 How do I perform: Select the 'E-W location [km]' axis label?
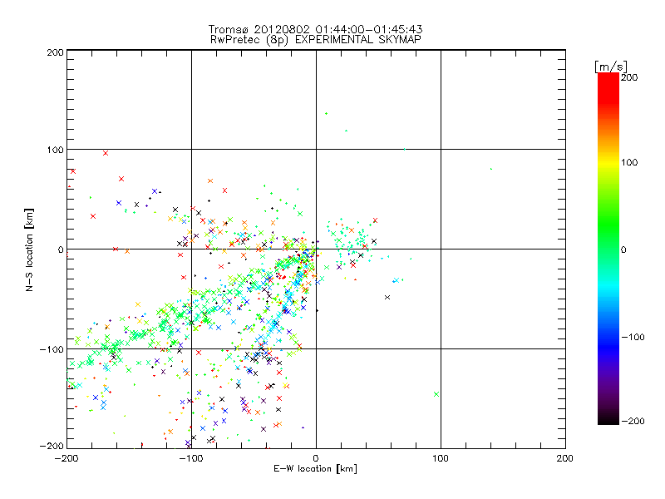(315, 469)
